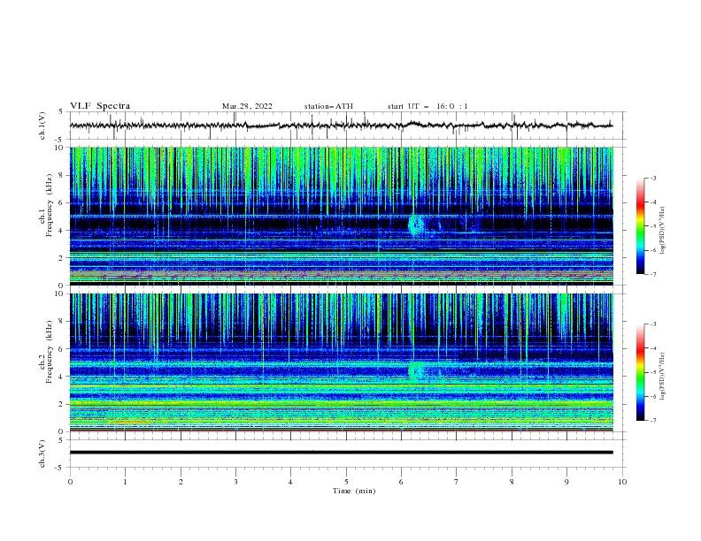Click the "VLF Spectra" plot title
The image size is (701, 541).
100,106
